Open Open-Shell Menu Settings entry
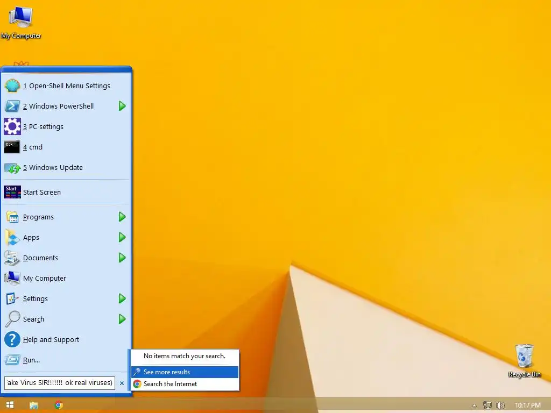The image size is (551, 413). tap(66, 86)
